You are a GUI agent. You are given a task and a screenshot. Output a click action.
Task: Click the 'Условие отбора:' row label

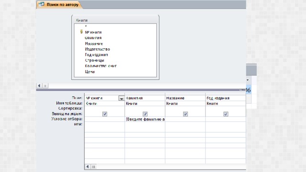point(67,119)
